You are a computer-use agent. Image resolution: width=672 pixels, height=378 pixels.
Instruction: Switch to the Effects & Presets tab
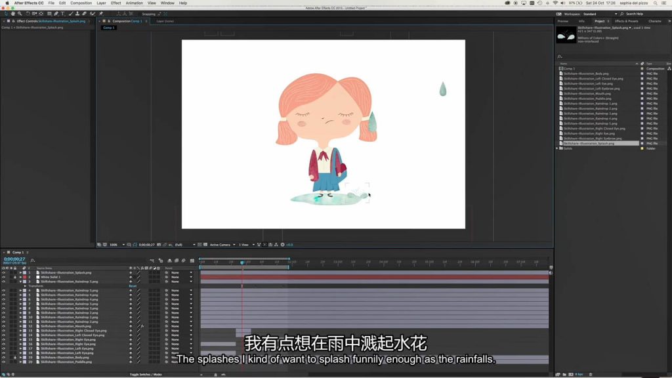[626, 21]
